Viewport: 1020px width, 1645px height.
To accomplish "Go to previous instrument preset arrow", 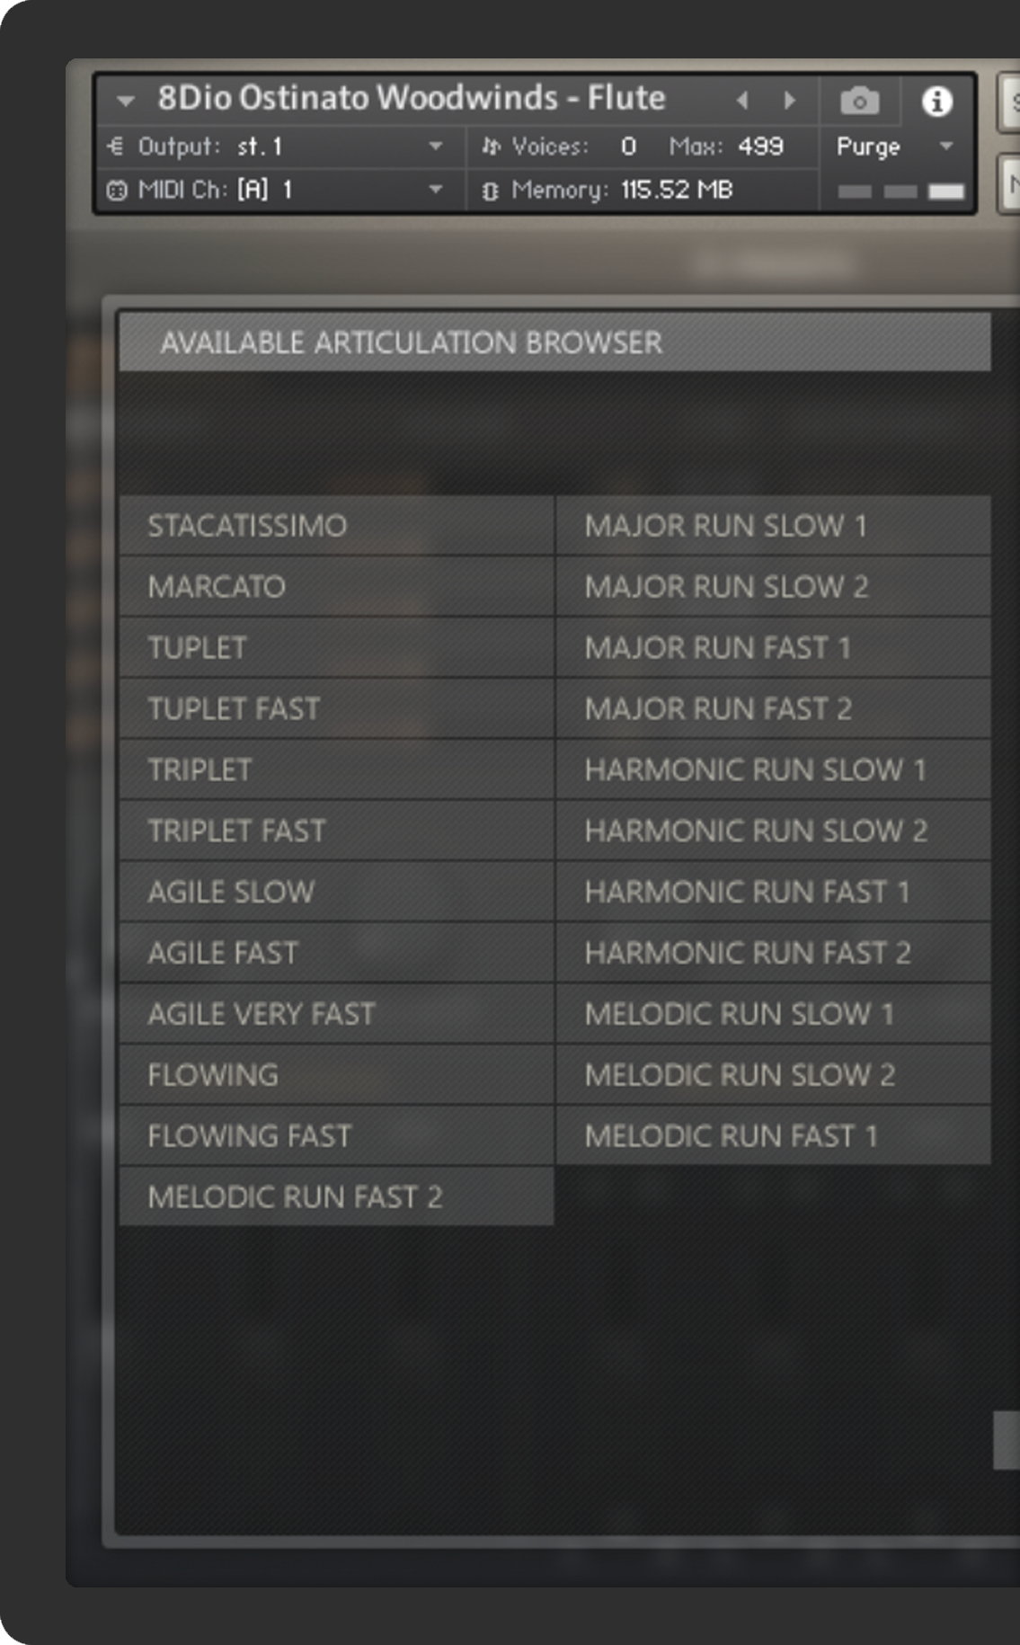I will (x=742, y=100).
